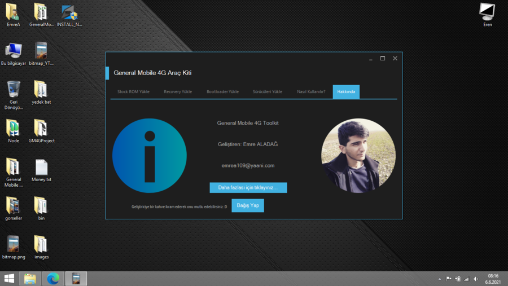This screenshot has width=508, height=286.
Task: Select the INSTALL_N... installer icon
Action: [69, 15]
